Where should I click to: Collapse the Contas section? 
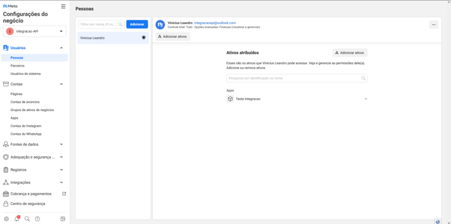[x=61, y=84]
